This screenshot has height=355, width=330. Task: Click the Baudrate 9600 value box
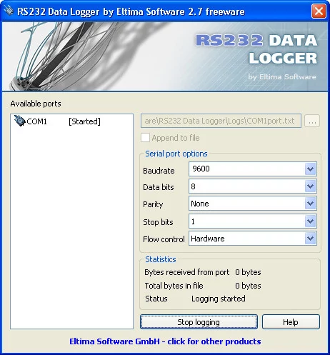246,169
